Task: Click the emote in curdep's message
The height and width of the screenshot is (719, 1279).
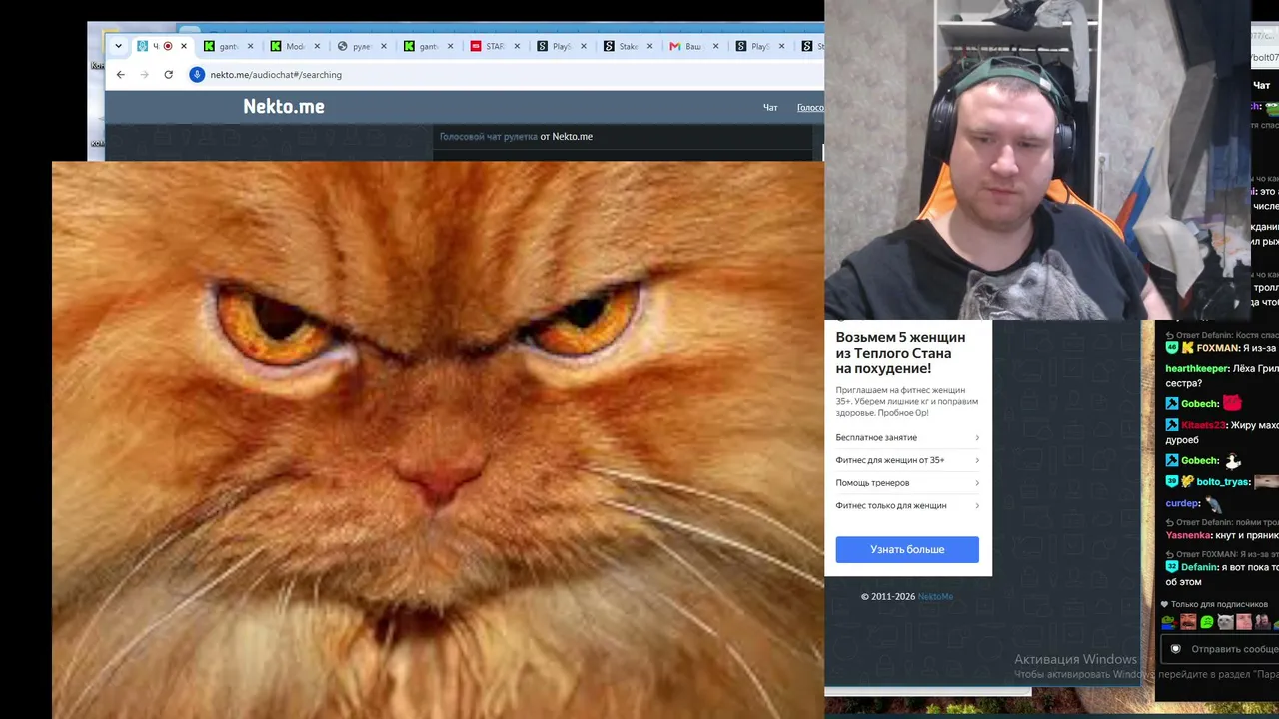Action: pyautogui.click(x=1214, y=504)
